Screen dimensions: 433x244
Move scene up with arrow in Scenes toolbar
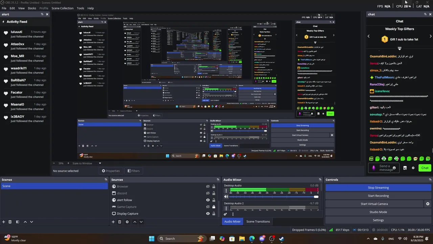[x=25, y=222]
